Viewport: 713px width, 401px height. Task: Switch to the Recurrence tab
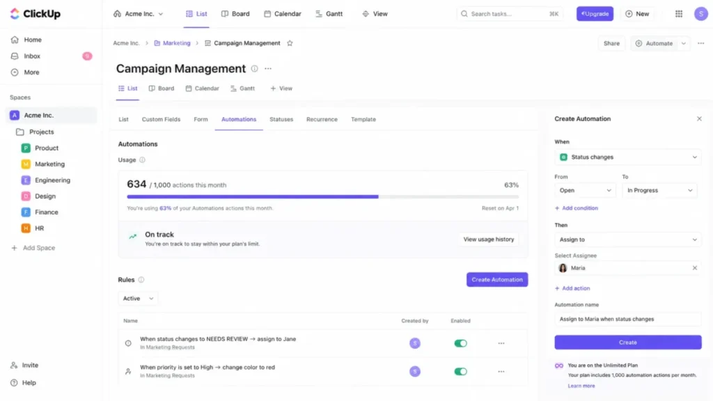tap(322, 119)
